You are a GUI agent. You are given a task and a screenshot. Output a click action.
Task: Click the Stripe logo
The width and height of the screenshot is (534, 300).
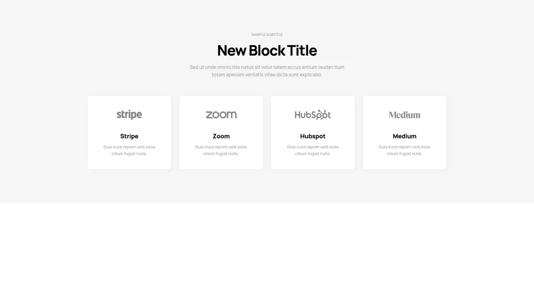pyautogui.click(x=129, y=115)
